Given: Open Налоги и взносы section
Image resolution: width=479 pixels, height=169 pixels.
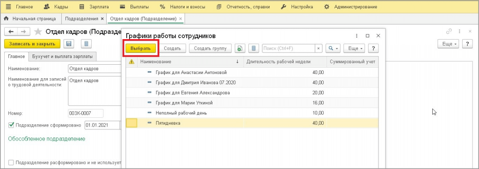Looking at the screenshot, I should pyautogui.click(x=183, y=7).
